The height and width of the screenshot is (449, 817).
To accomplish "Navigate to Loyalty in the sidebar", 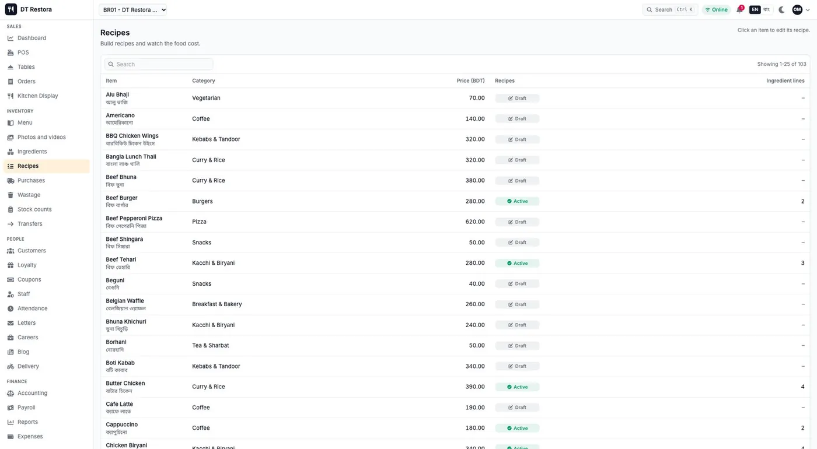I will pos(47,265).
